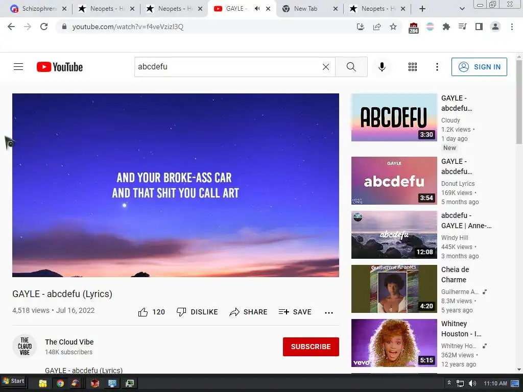Open the YouTube apps grid
523x392 pixels.
click(x=413, y=67)
